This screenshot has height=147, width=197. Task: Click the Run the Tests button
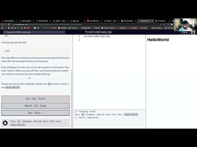pos(35,99)
